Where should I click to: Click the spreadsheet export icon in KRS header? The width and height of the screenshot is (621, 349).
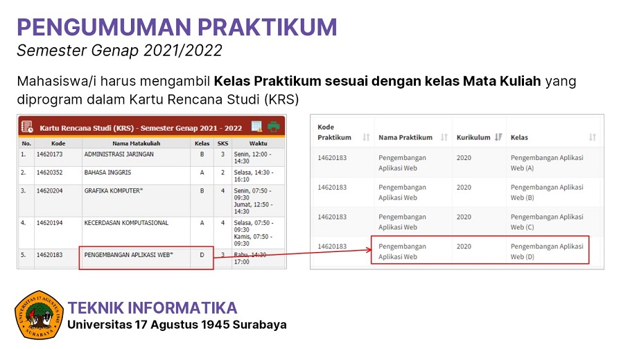pyautogui.click(x=256, y=126)
